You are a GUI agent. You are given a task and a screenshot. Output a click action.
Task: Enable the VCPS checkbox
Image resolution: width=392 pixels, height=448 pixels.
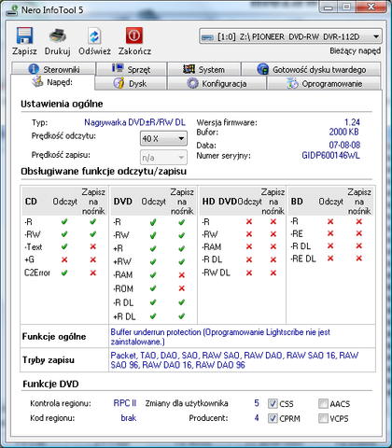(x=323, y=418)
